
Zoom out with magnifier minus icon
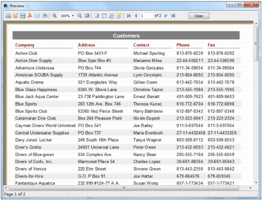tap(80, 16)
